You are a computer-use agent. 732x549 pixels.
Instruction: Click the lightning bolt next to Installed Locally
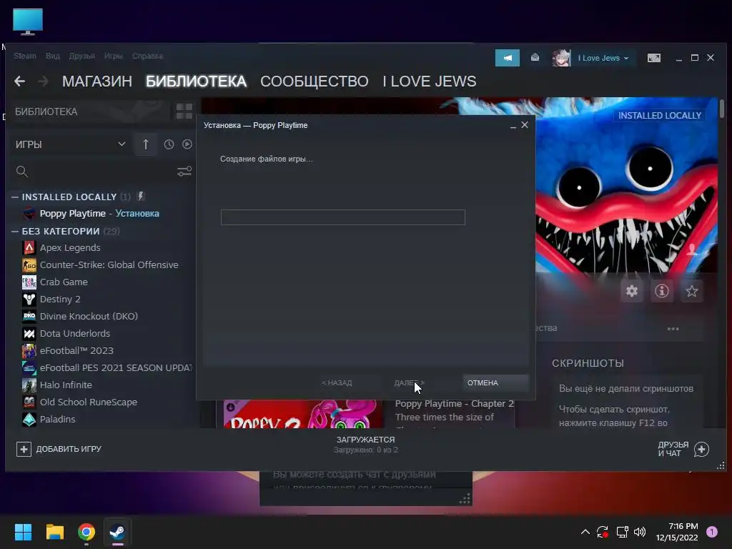tap(141, 197)
